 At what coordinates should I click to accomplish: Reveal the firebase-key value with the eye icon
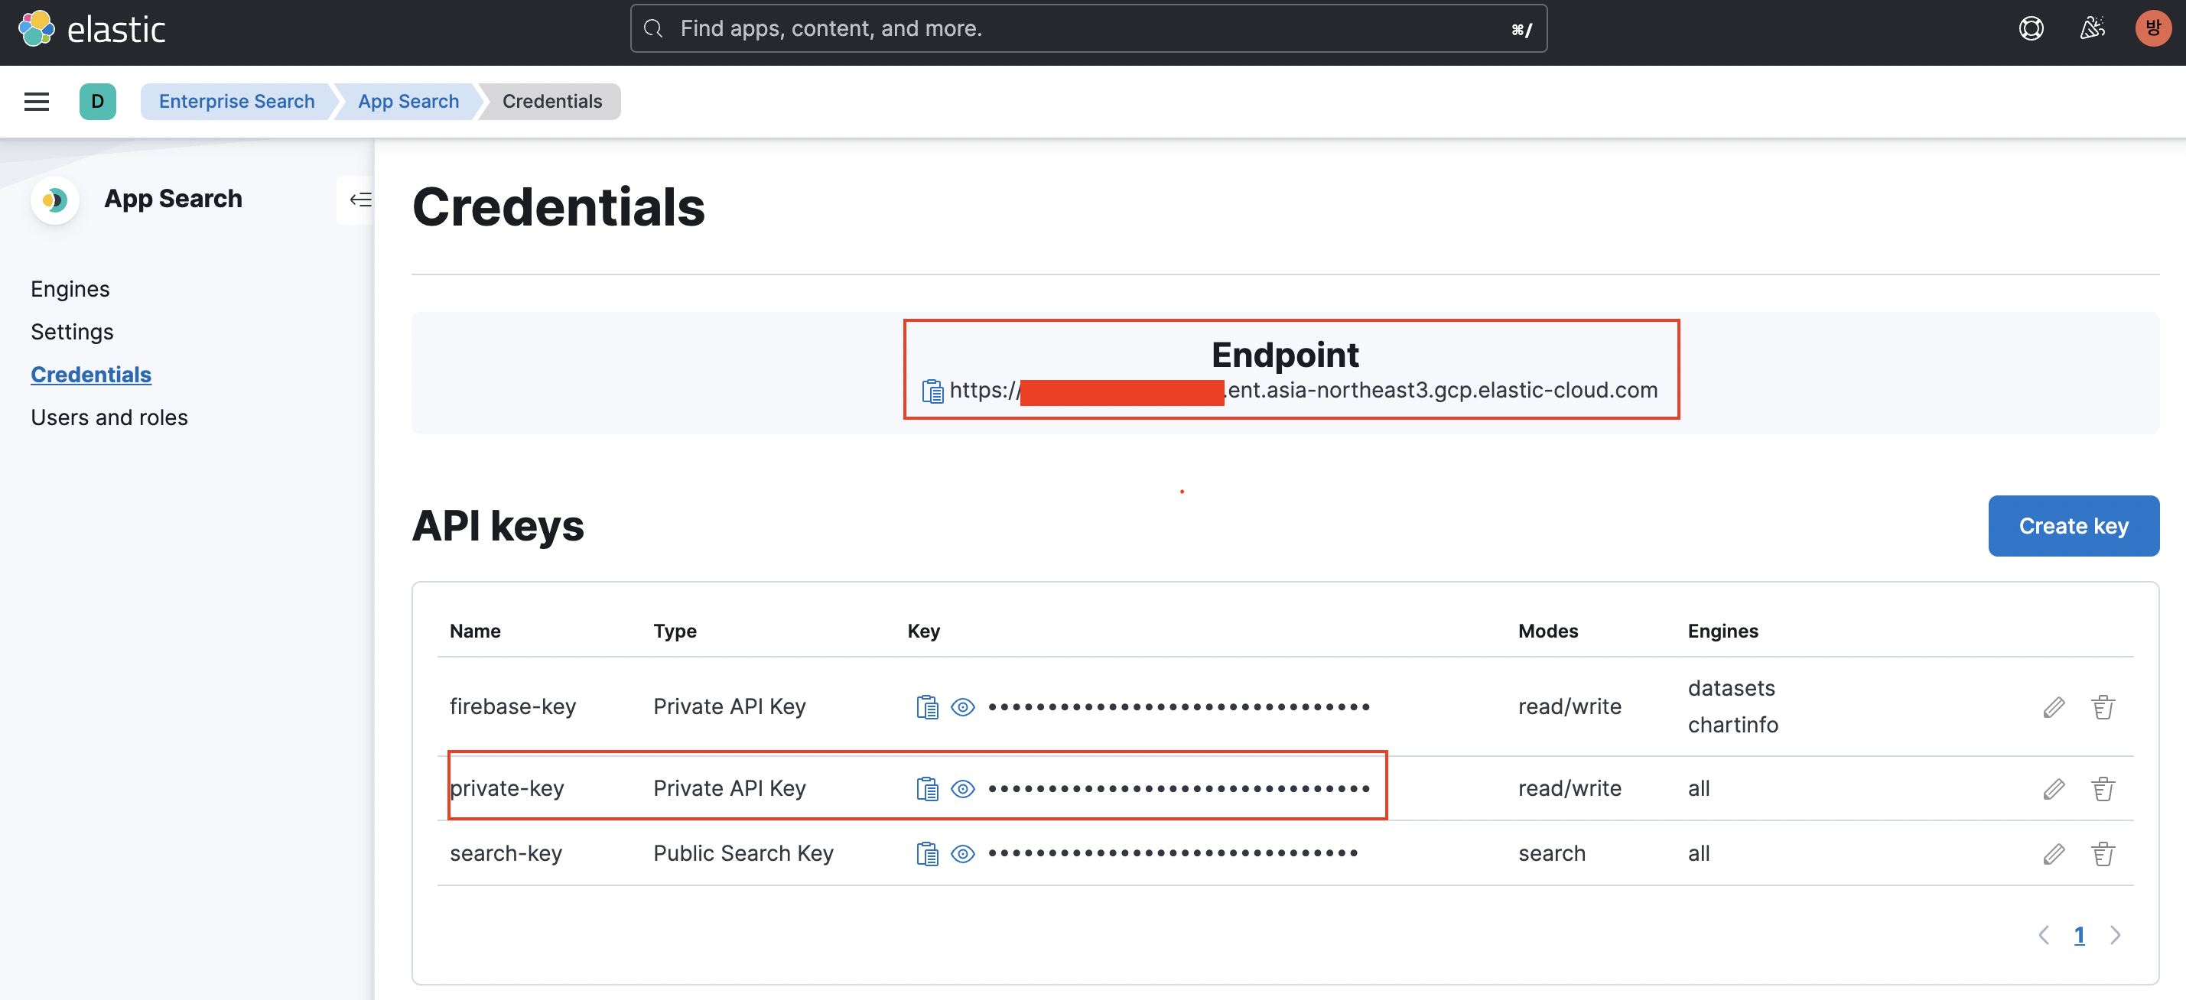962,706
